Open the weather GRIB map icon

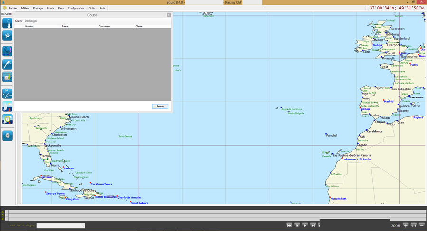coord(7,51)
